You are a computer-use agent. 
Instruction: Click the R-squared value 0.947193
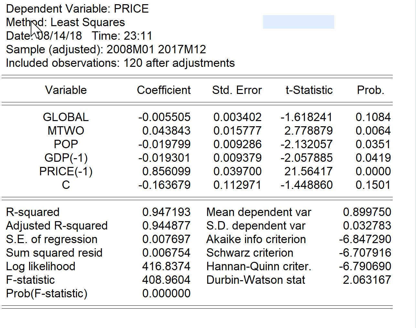[166, 212]
